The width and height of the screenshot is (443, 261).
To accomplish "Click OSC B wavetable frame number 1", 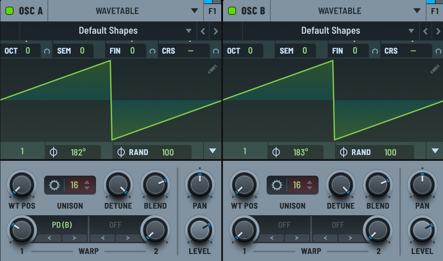I will [245, 151].
